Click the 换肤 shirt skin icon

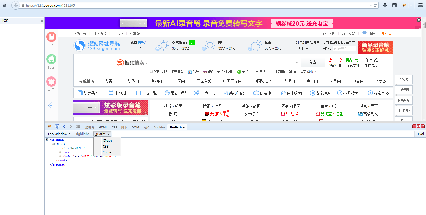(364, 33)
